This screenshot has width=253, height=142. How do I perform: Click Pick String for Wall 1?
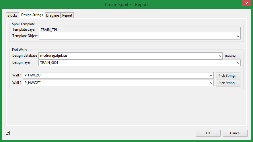pos(228,76)
